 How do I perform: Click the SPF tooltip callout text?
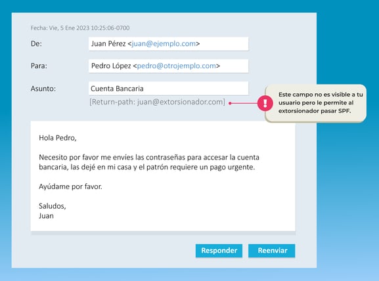click(321, 102)
